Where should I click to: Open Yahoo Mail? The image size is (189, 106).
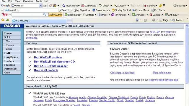[x=103, y=15]
